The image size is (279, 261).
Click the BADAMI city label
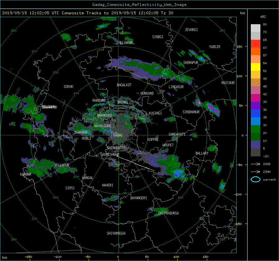[x=123, y=102]
